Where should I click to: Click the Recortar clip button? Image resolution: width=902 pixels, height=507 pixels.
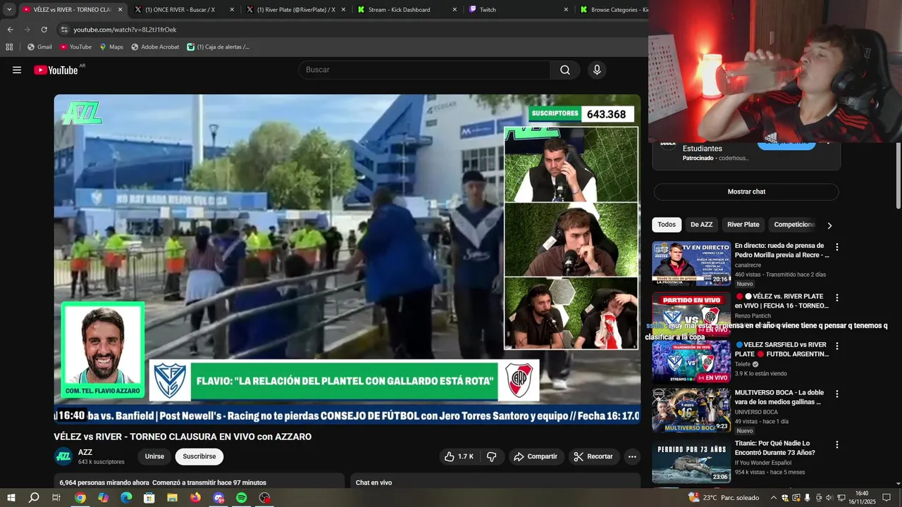(593, 456)
